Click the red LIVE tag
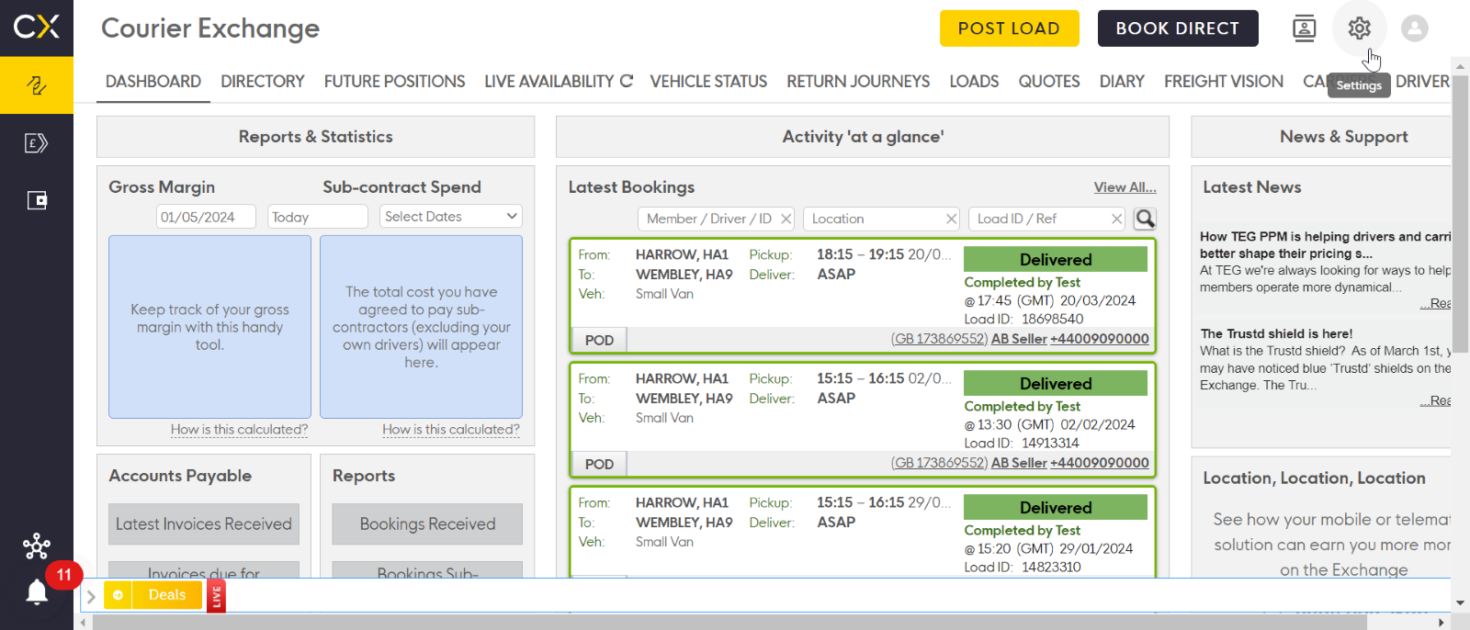The image size is (1470, 630). pos(217,596)
